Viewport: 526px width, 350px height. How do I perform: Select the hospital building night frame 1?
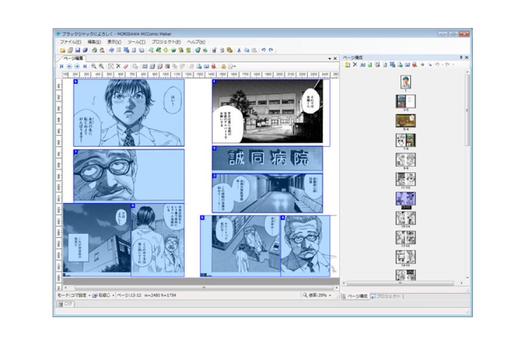[x=271, y=112]
